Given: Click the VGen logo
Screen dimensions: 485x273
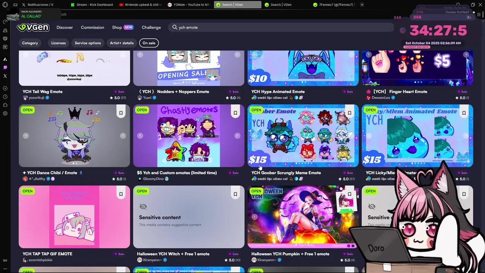Looking at the screenshot, I should 33,27.
